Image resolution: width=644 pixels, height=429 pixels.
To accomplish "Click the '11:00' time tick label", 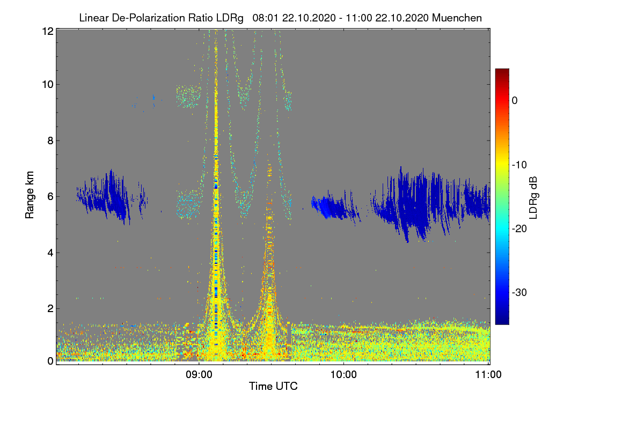I will [488, 375].
